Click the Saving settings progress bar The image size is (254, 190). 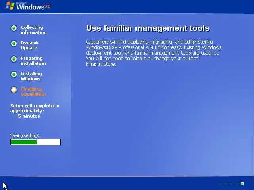tap(35, 142)
